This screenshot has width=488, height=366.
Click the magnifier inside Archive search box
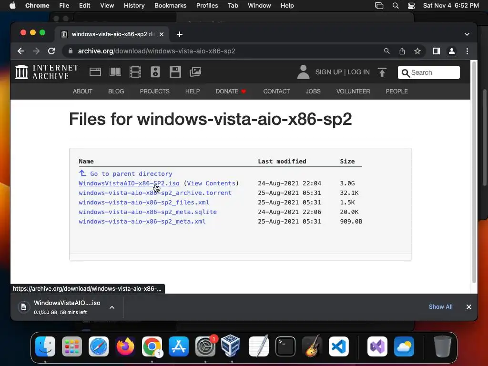(406, 73)
